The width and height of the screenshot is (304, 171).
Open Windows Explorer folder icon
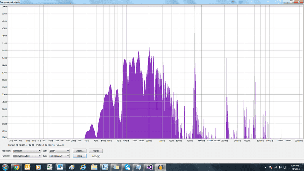pyautogui.click(x=94, y=167)
